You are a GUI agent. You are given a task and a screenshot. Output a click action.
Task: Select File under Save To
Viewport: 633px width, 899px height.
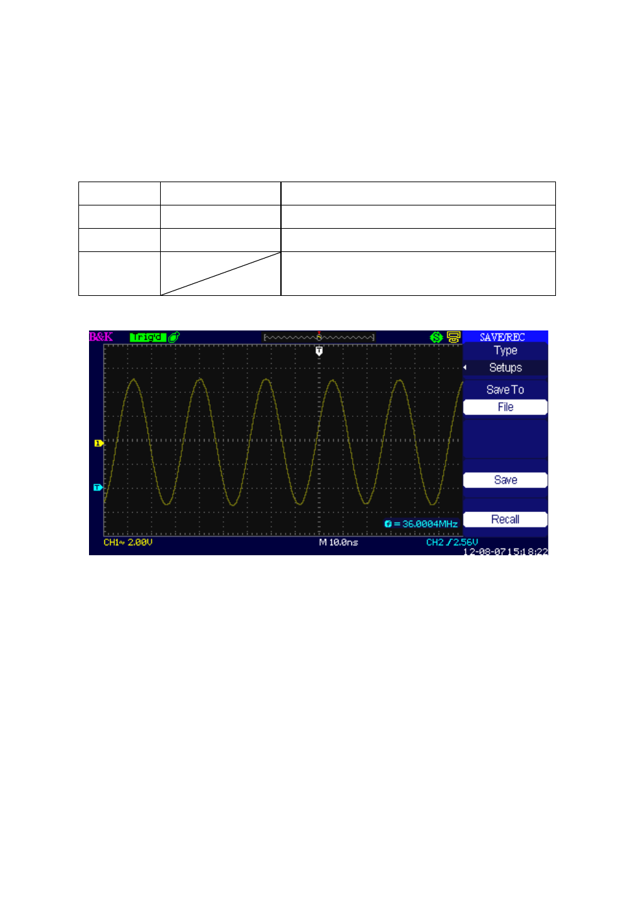tap(505, 407)
